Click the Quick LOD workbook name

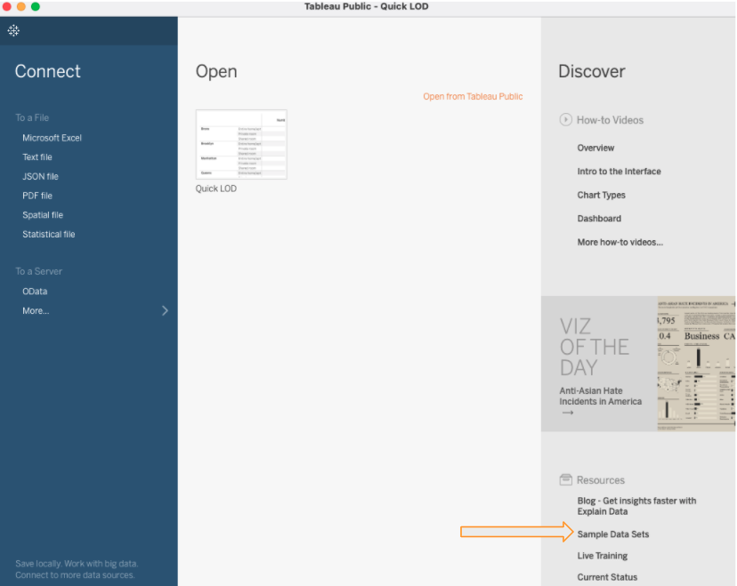coord(216,189)
